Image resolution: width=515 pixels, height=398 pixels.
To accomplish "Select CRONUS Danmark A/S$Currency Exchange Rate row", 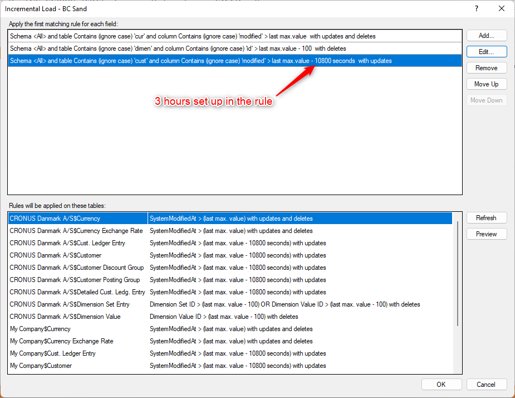I will (x=230, y=231).
